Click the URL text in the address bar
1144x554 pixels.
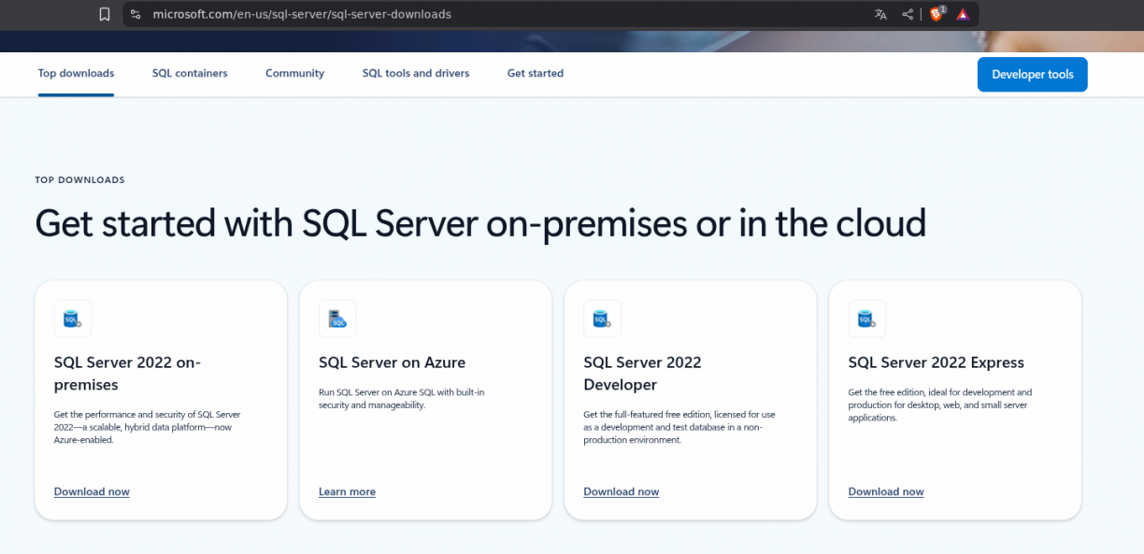302,14
